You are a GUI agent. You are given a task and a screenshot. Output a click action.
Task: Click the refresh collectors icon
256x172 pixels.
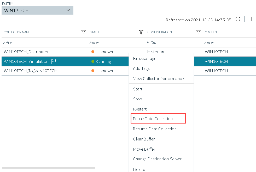[x=238, y=19]
